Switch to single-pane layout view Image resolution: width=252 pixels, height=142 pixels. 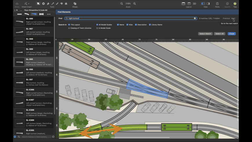[x=183, y=3]
